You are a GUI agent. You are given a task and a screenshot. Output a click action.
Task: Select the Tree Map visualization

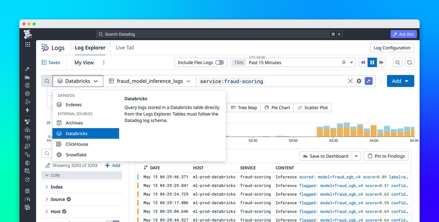(244, 108)
